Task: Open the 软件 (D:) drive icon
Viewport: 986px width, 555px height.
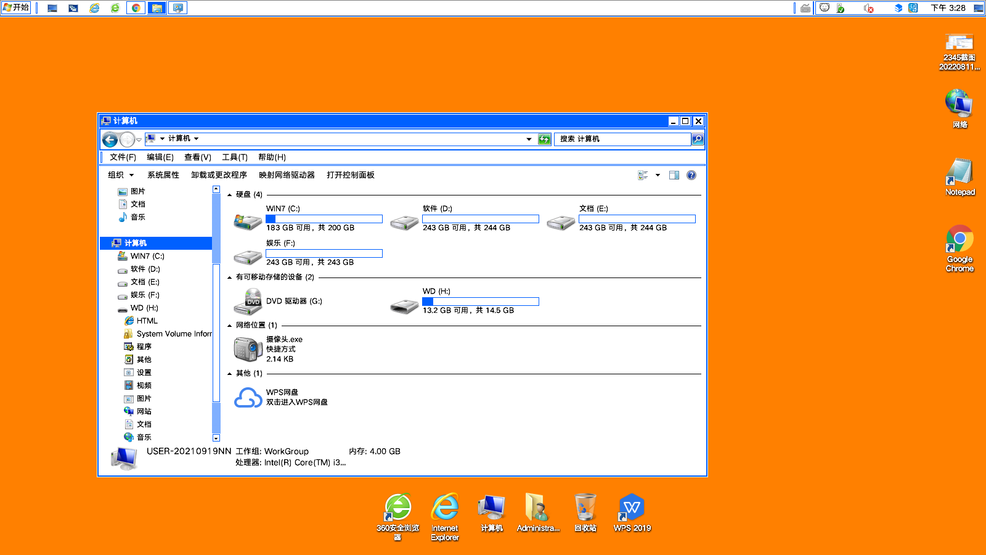Action: pyautogui.click(x=404, y=222)
